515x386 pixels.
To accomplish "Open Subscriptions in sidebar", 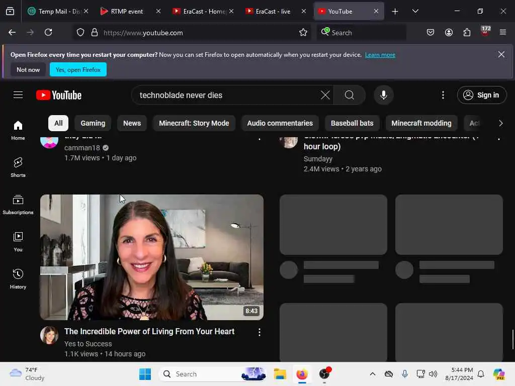I will [x=18, y=205].
